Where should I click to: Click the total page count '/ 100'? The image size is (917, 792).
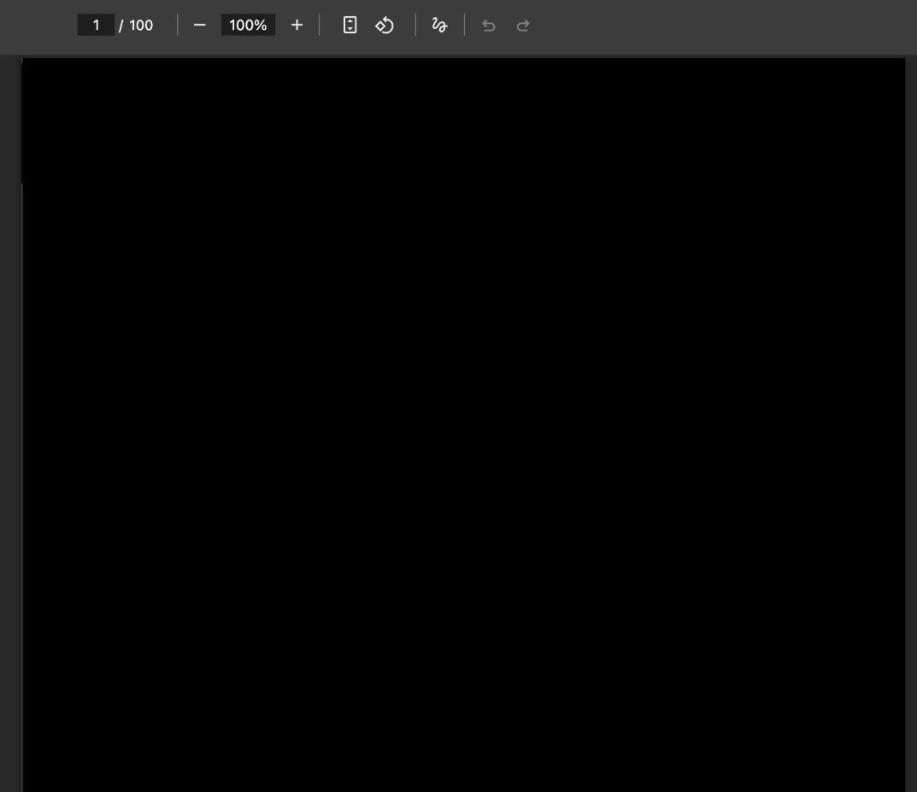pos(136,25)
